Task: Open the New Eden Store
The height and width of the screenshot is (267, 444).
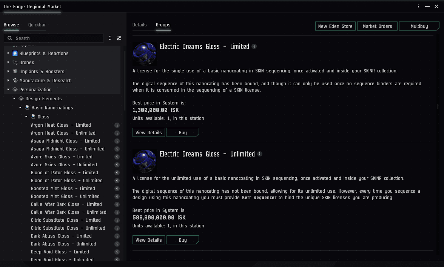Action: click(335, 26)
